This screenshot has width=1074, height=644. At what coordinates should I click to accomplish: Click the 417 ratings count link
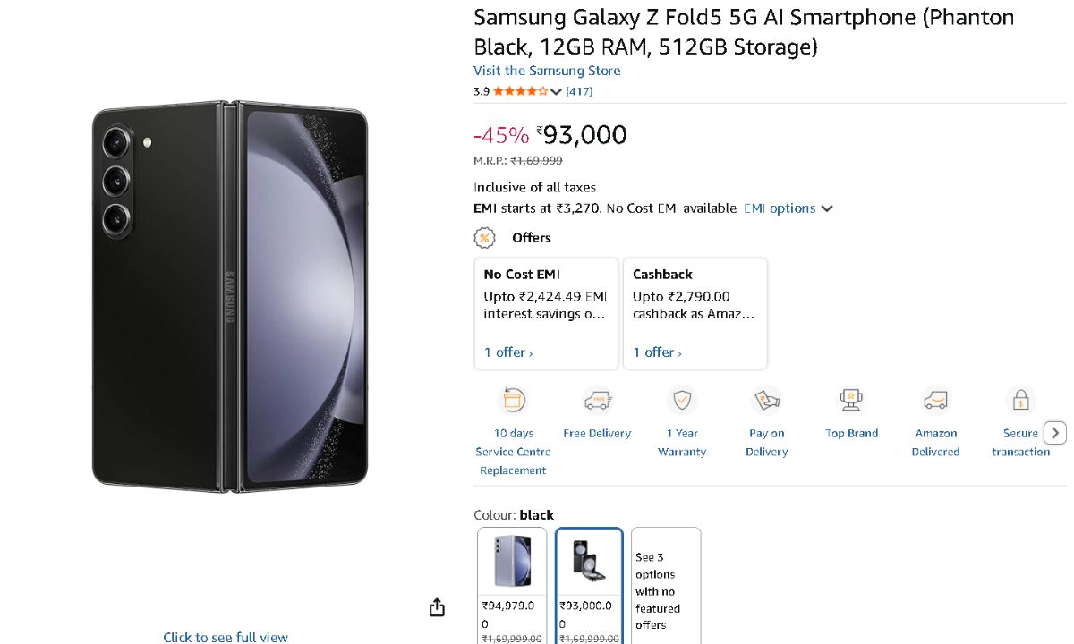click(579, 91)
